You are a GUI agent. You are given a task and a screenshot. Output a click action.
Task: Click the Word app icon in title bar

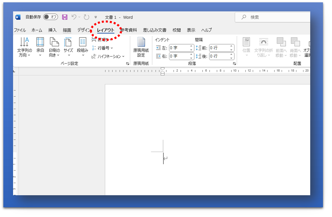tap(18, 17)
